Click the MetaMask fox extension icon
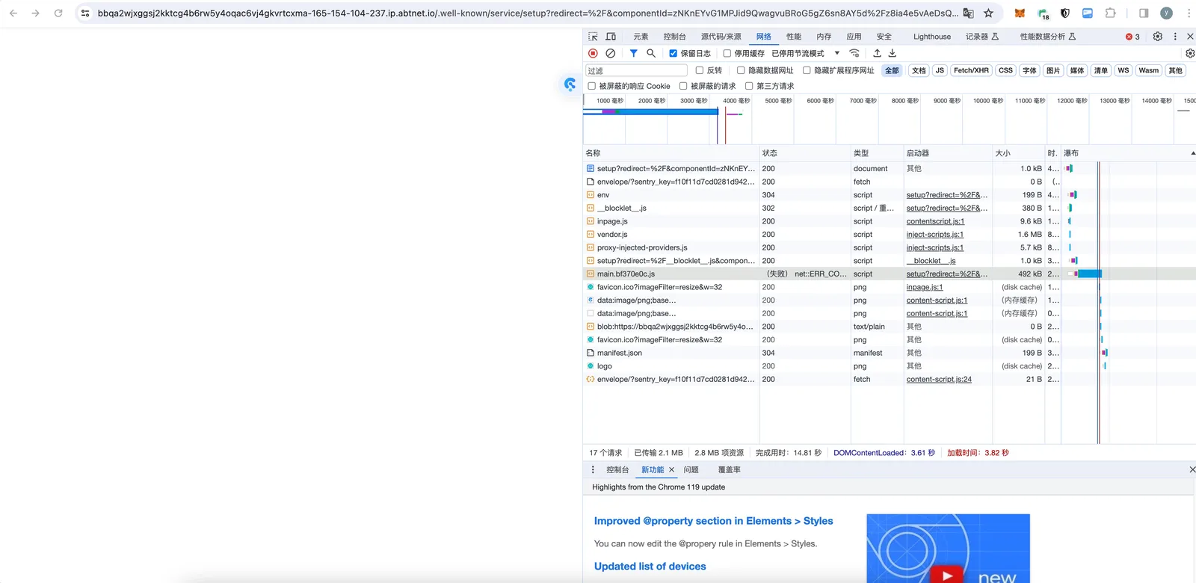The image size is (1196, 583). click(1020, 13)
